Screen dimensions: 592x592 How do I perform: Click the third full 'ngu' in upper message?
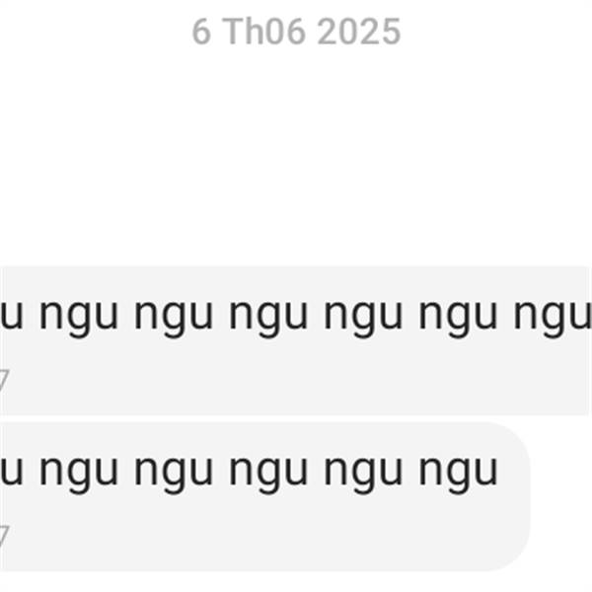pos(268,319)
